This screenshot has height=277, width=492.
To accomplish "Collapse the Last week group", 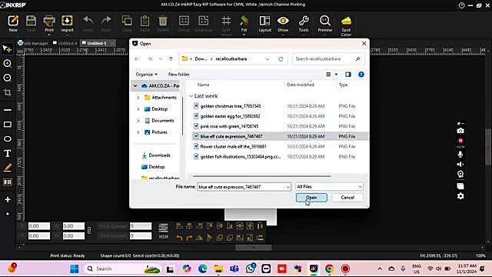I will click(x=191, y=96).
